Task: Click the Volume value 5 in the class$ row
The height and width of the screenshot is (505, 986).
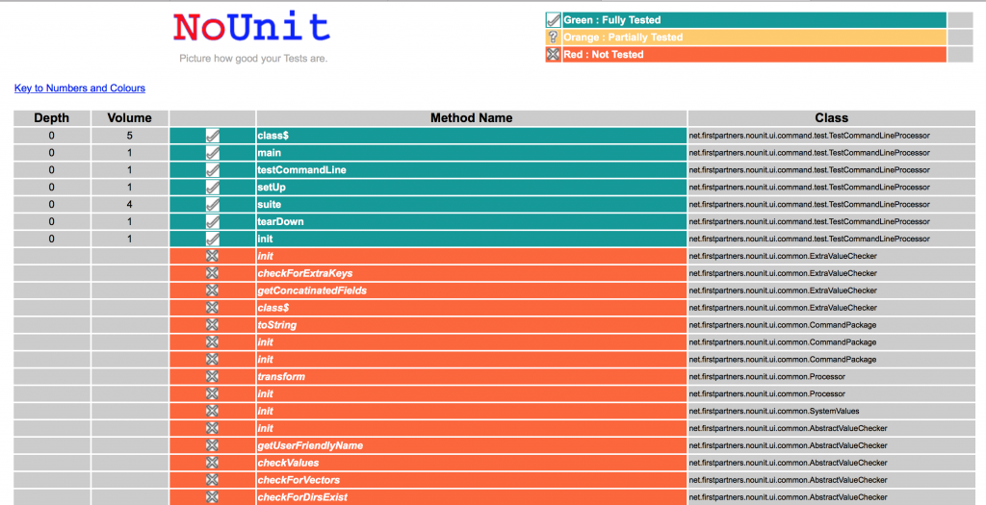Action: pyautogui.click(x=130, y=136)
